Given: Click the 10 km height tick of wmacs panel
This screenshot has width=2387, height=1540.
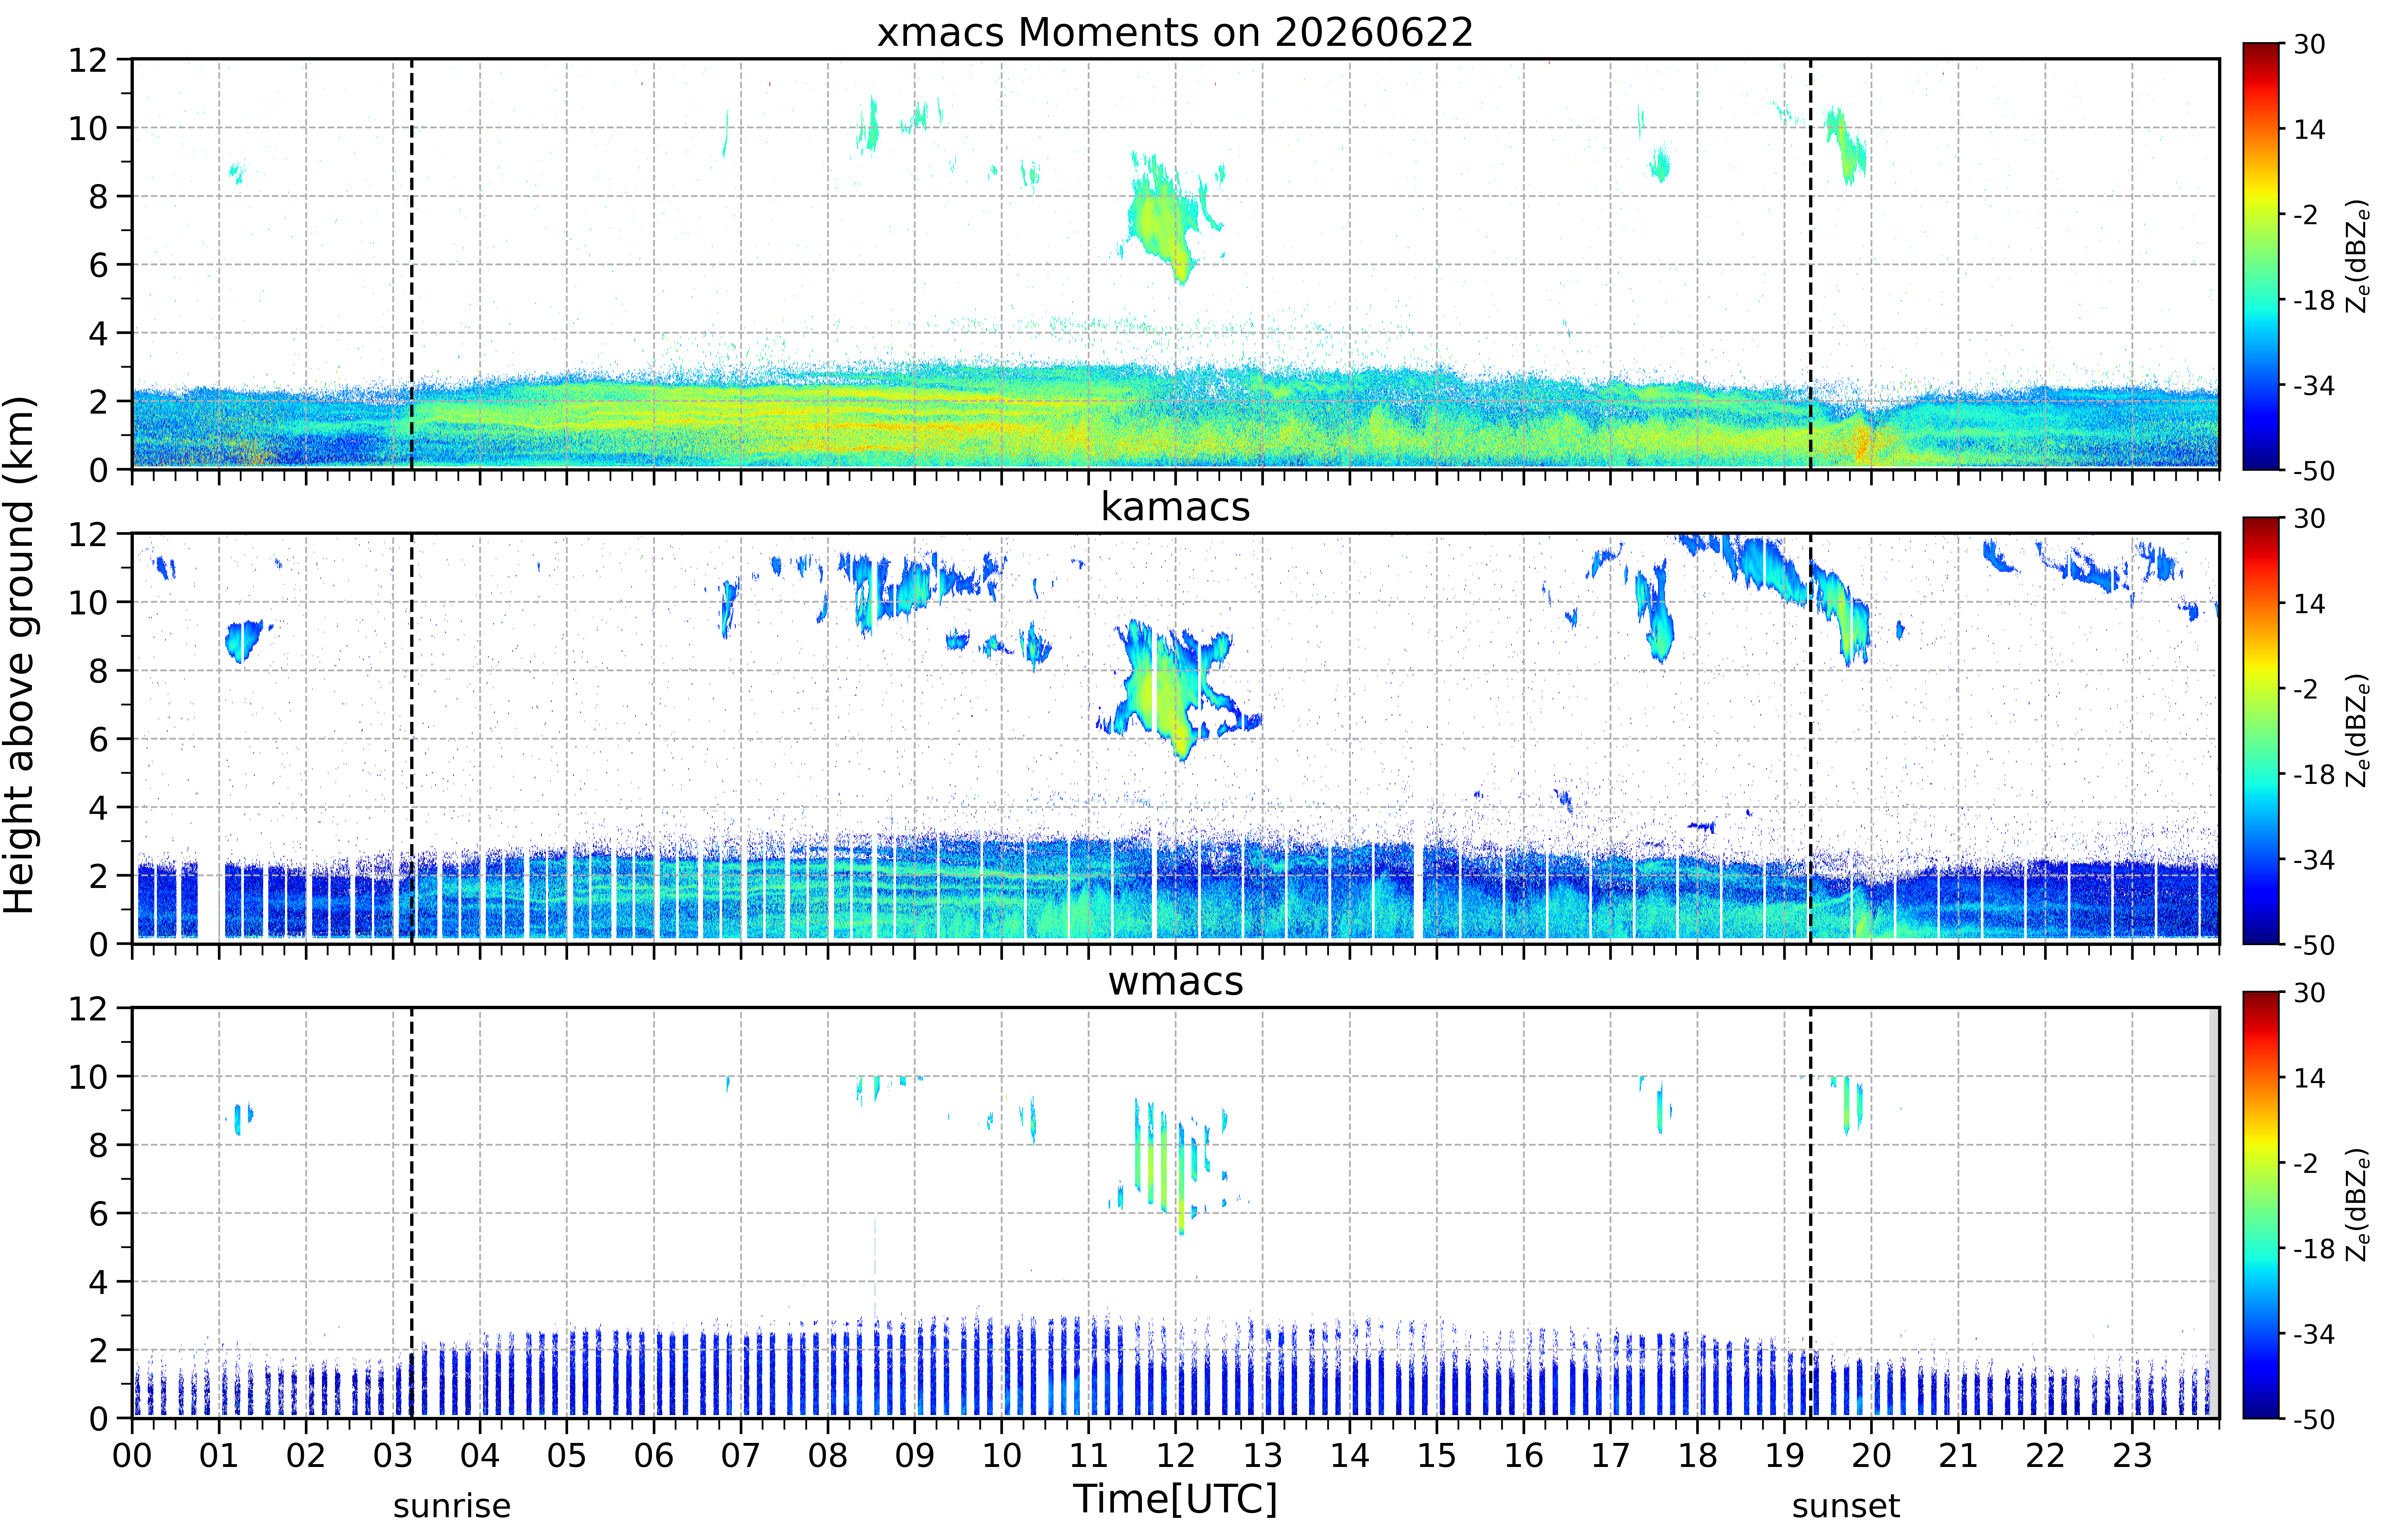Looking at the screenshot, I should click(x=88, y=1077).
